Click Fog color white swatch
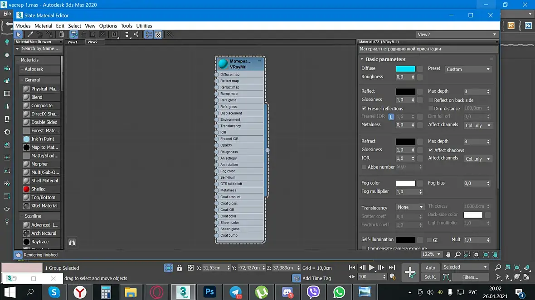The width and height of the screenshot is (535, 300). 405,183
